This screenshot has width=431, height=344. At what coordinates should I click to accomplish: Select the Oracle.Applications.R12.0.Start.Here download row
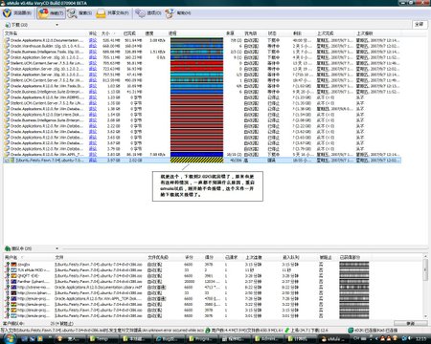[x=202, y=115]
